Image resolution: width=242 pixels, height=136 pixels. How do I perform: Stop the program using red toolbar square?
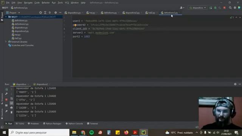[x=224, y=8]
